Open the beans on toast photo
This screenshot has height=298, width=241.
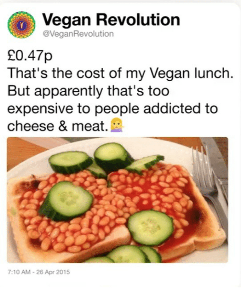tap(118, 200)
